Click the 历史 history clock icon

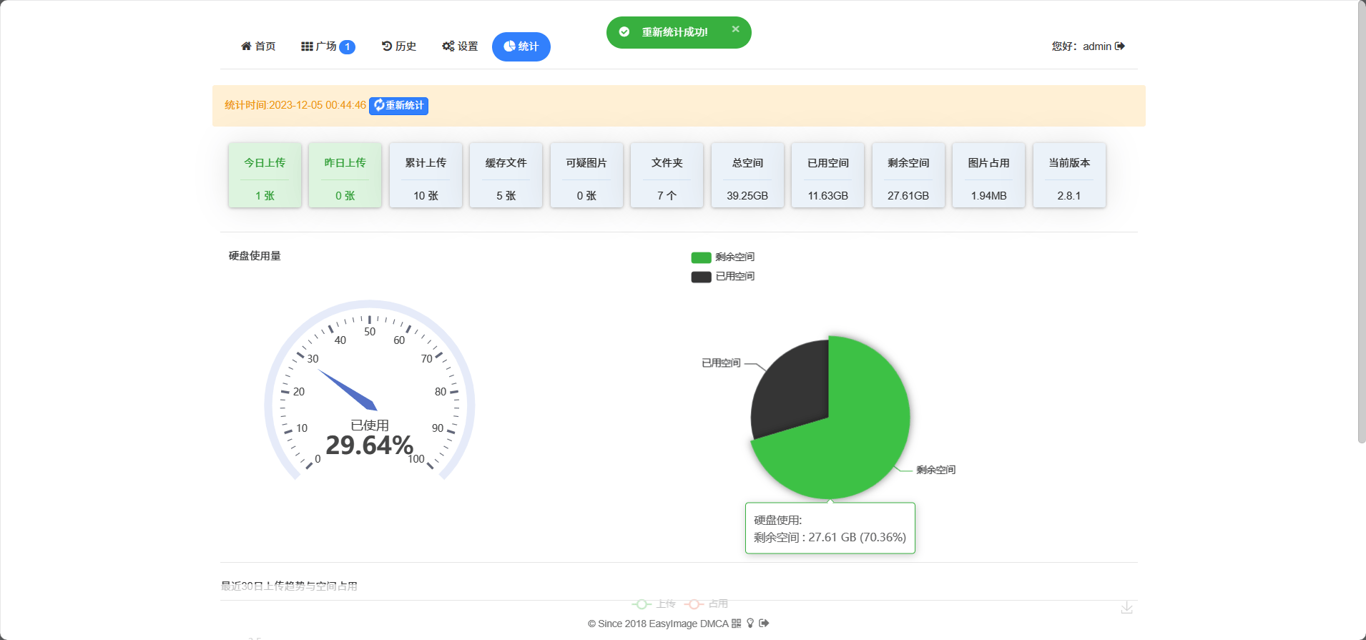[387, 46]
